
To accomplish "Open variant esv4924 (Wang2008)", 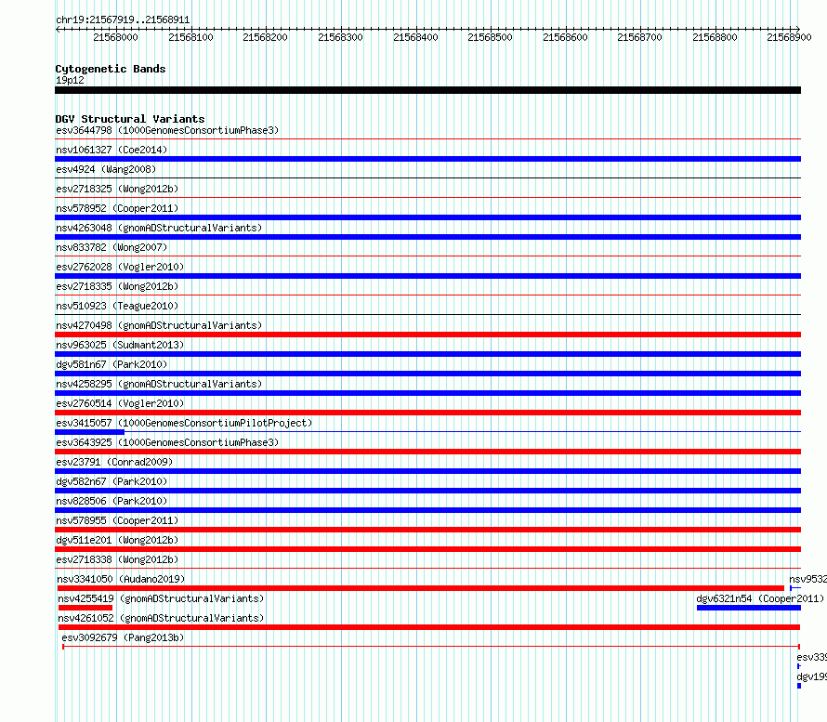I will click(x=106, y=169).
